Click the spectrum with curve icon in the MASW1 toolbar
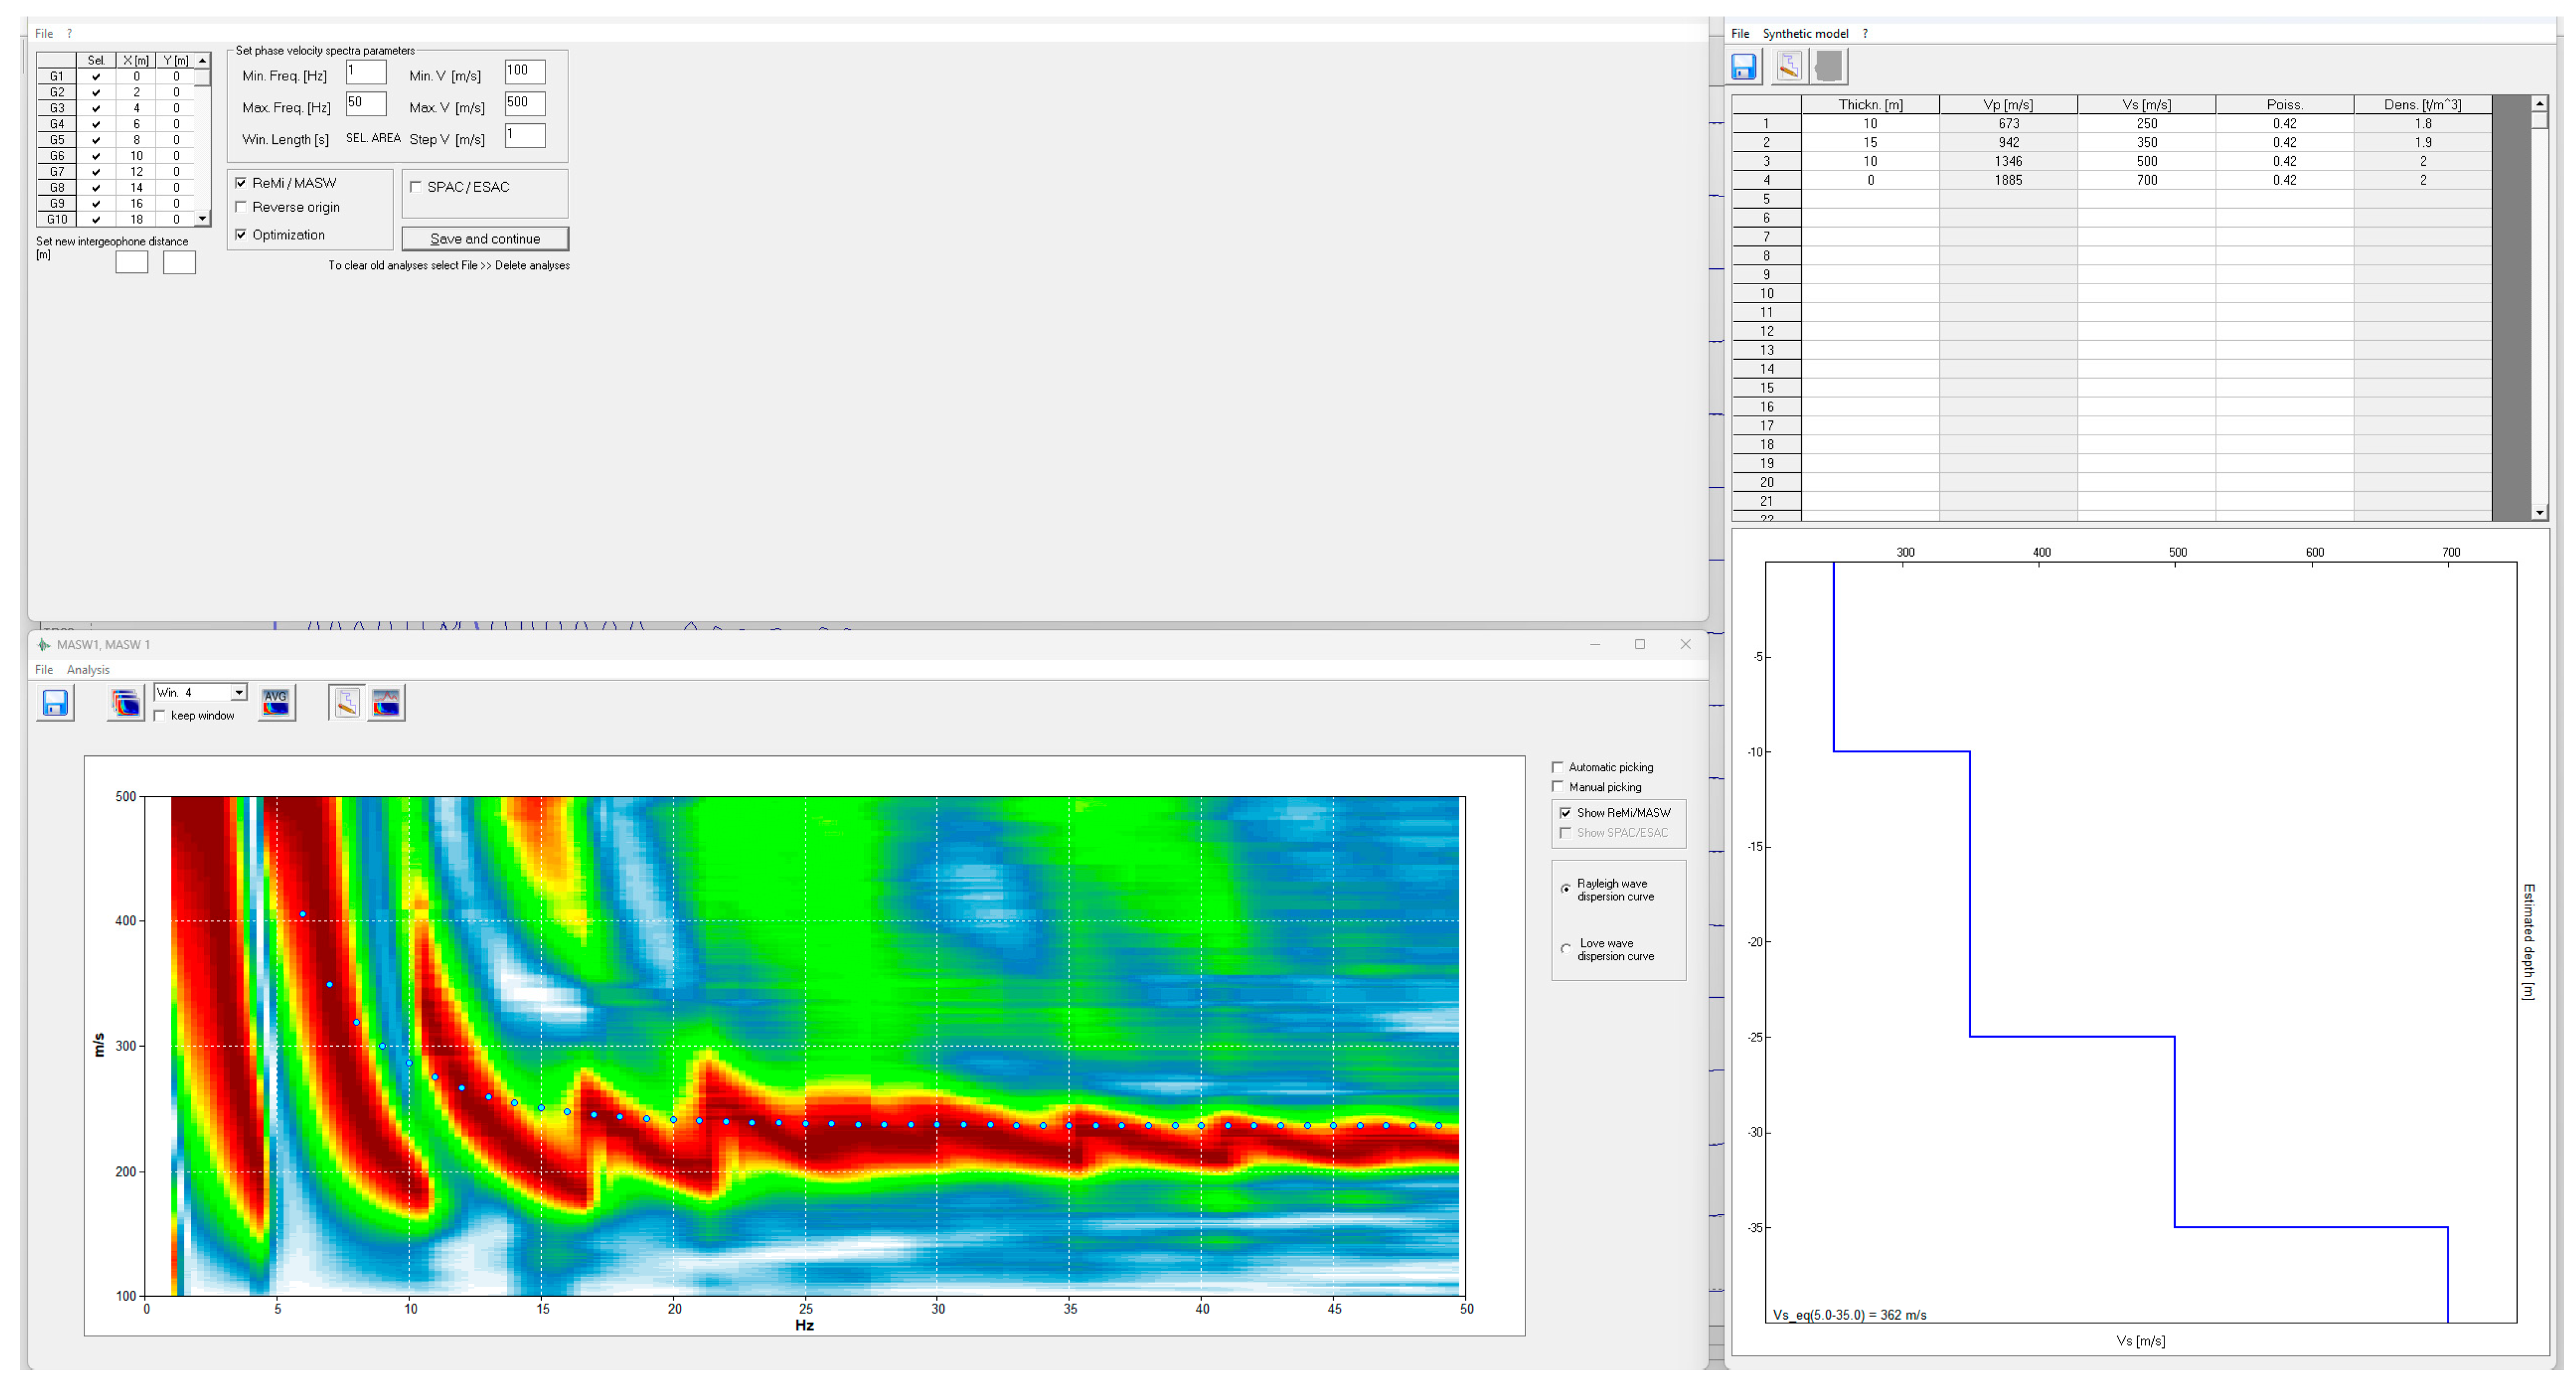Screen dimensions: 2576x1384 pos(386,703)
